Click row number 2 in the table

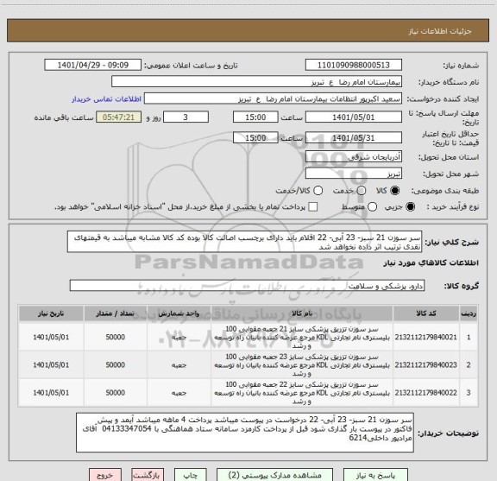click(x=469, y=365)
